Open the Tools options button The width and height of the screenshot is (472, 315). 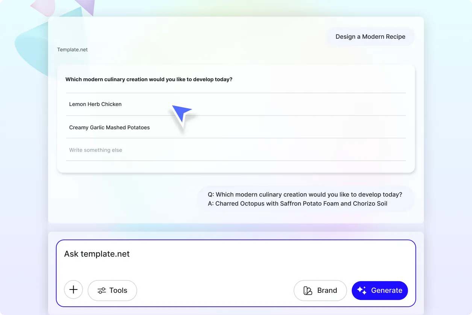point(112,290)
